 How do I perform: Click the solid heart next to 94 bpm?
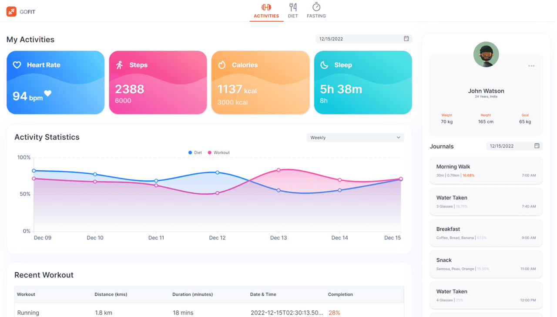coord(48,93)
